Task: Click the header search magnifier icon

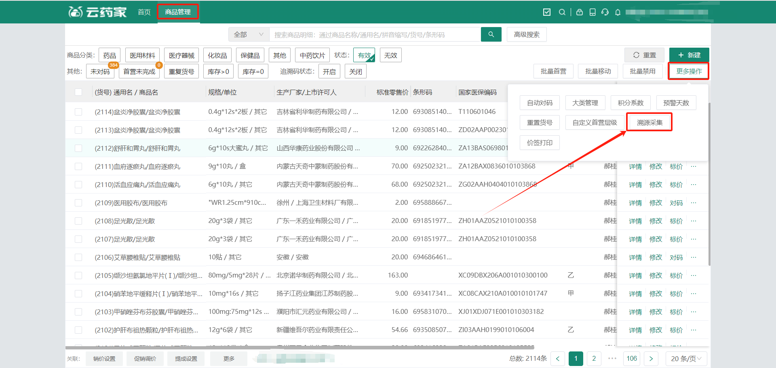Action: point(562,12)
